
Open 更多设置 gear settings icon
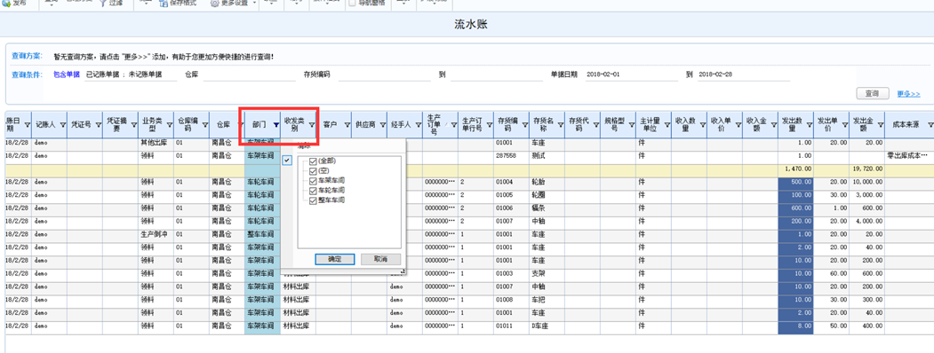(214, 3)
